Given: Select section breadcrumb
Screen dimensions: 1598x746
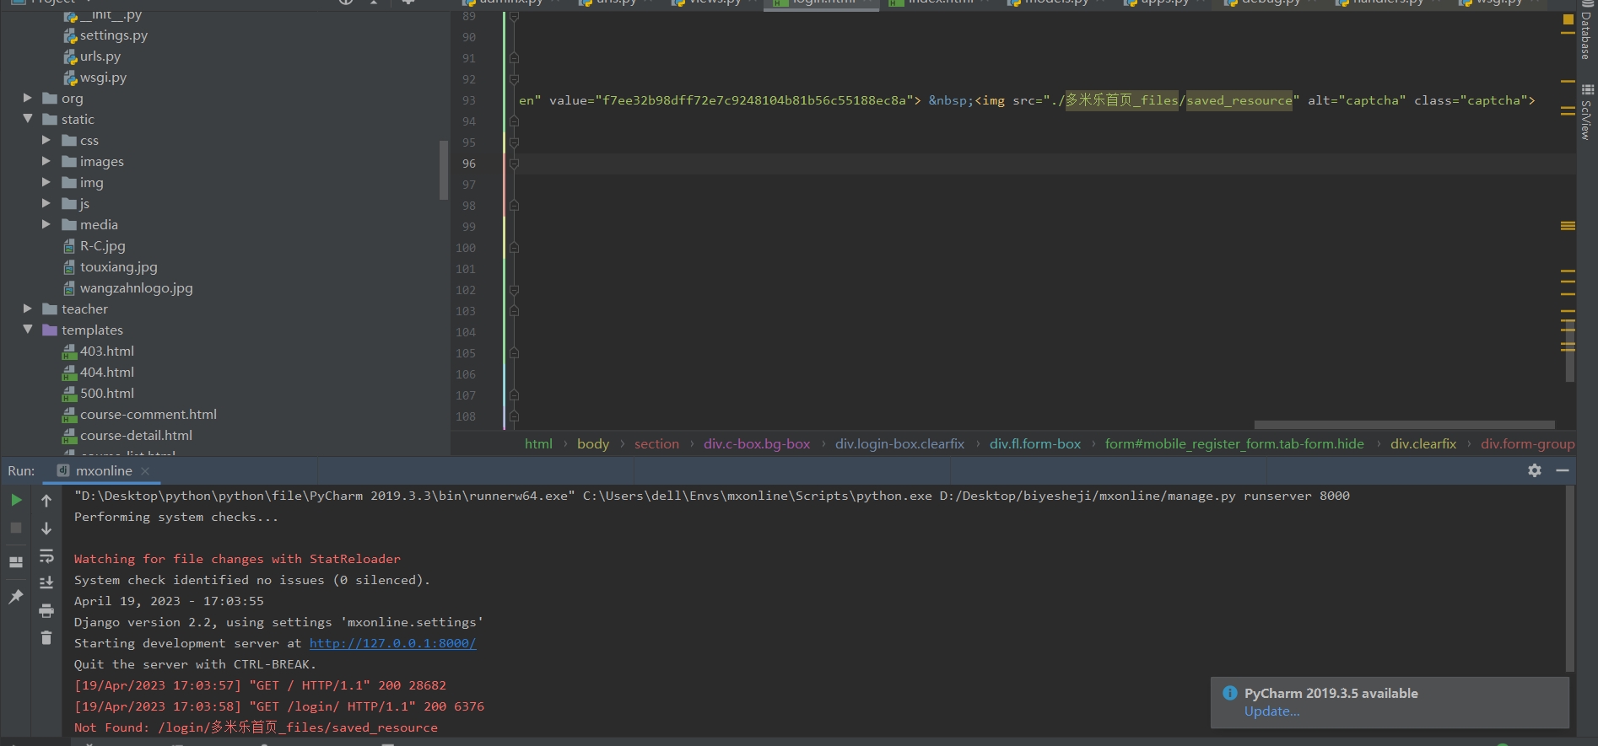Looking at the screenshot, I should pos(656,444).
